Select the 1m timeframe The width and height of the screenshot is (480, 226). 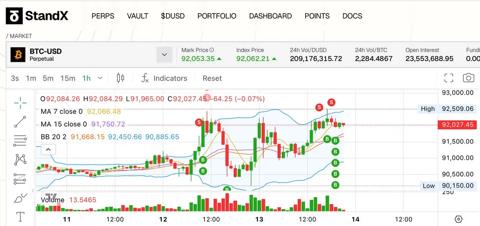tap(31, 78)
